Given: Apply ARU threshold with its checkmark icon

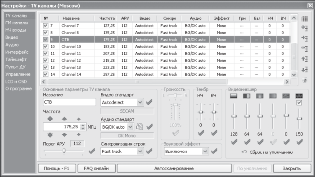Looking at the screenshot, I should 92,150.
